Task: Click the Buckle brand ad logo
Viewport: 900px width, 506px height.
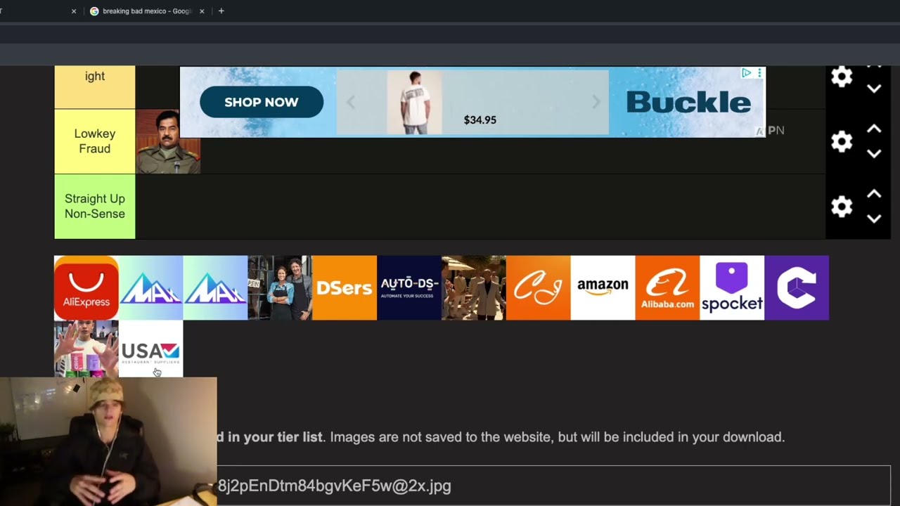Action: (x=688, y=103)
